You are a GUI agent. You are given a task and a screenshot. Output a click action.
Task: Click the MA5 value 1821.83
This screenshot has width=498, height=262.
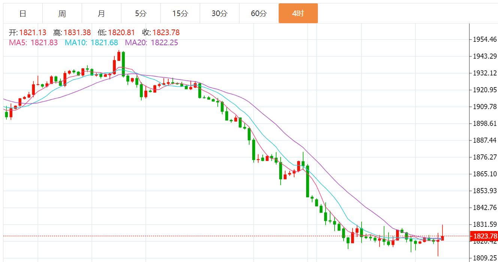[x=44, y=43]
